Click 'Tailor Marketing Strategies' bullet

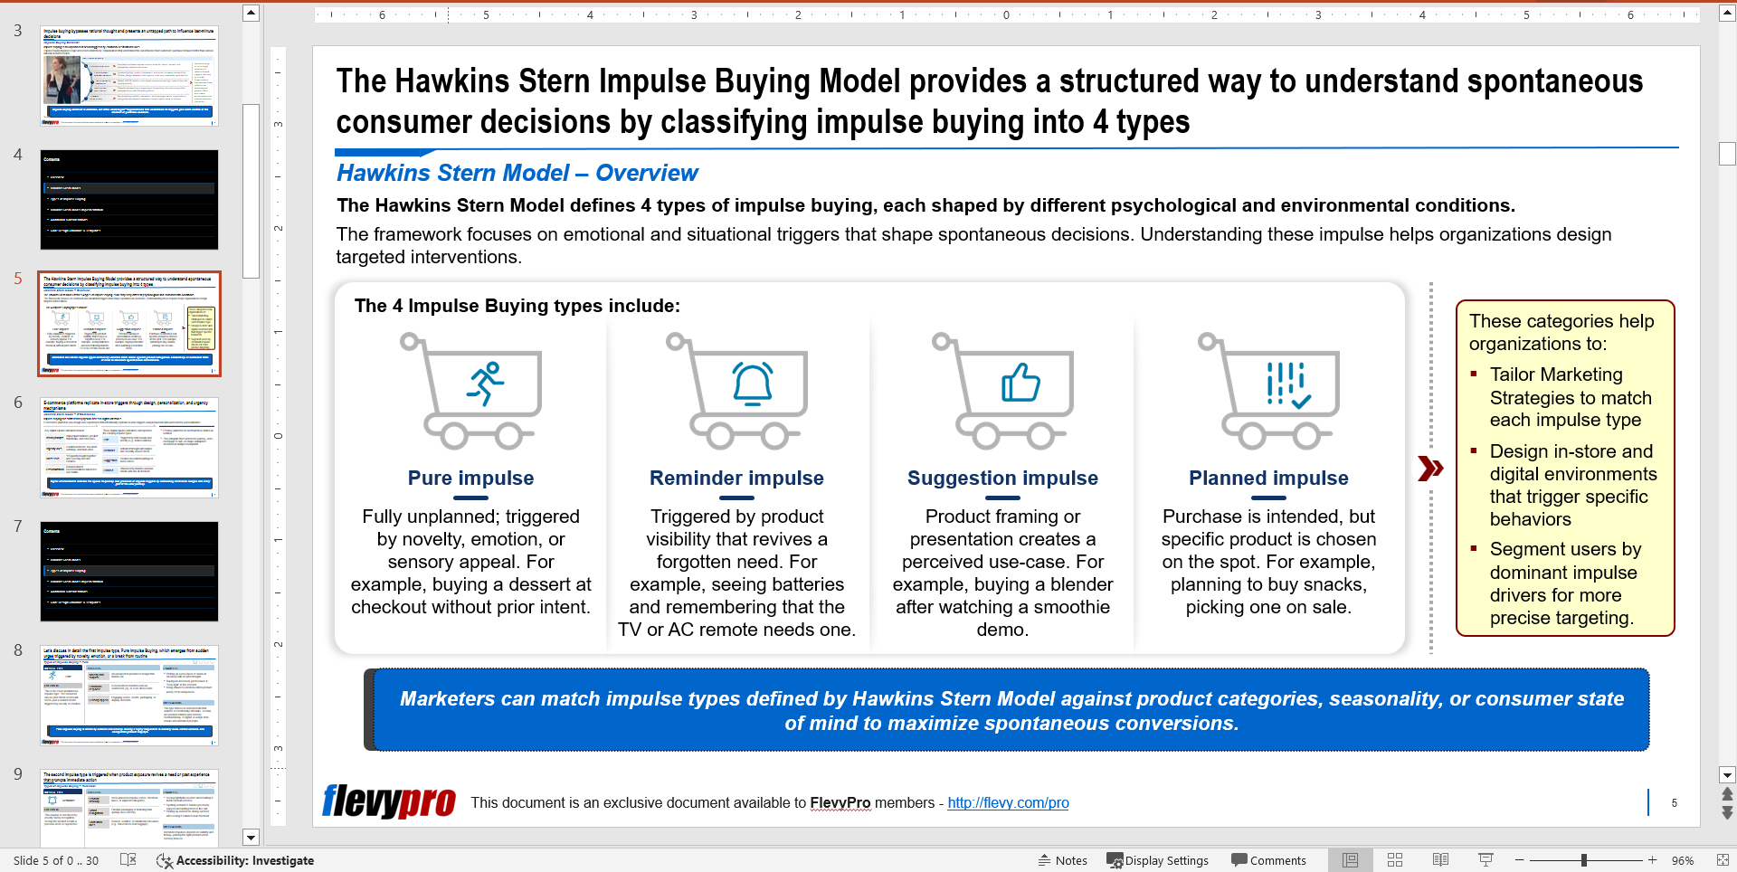tap(1571, 397)
